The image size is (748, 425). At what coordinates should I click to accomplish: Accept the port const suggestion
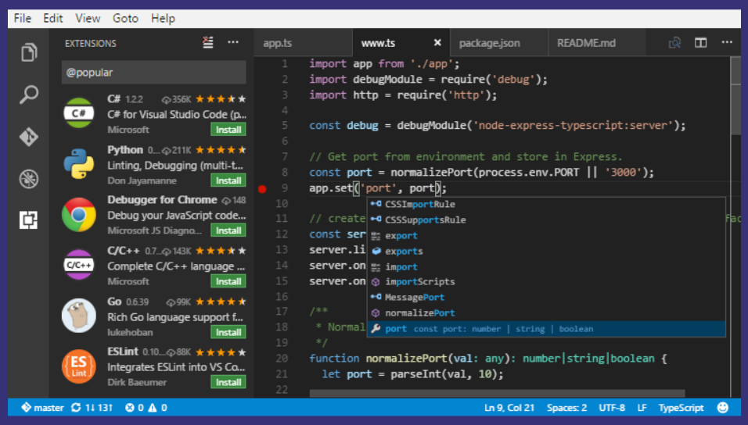[x=546, y=329]
